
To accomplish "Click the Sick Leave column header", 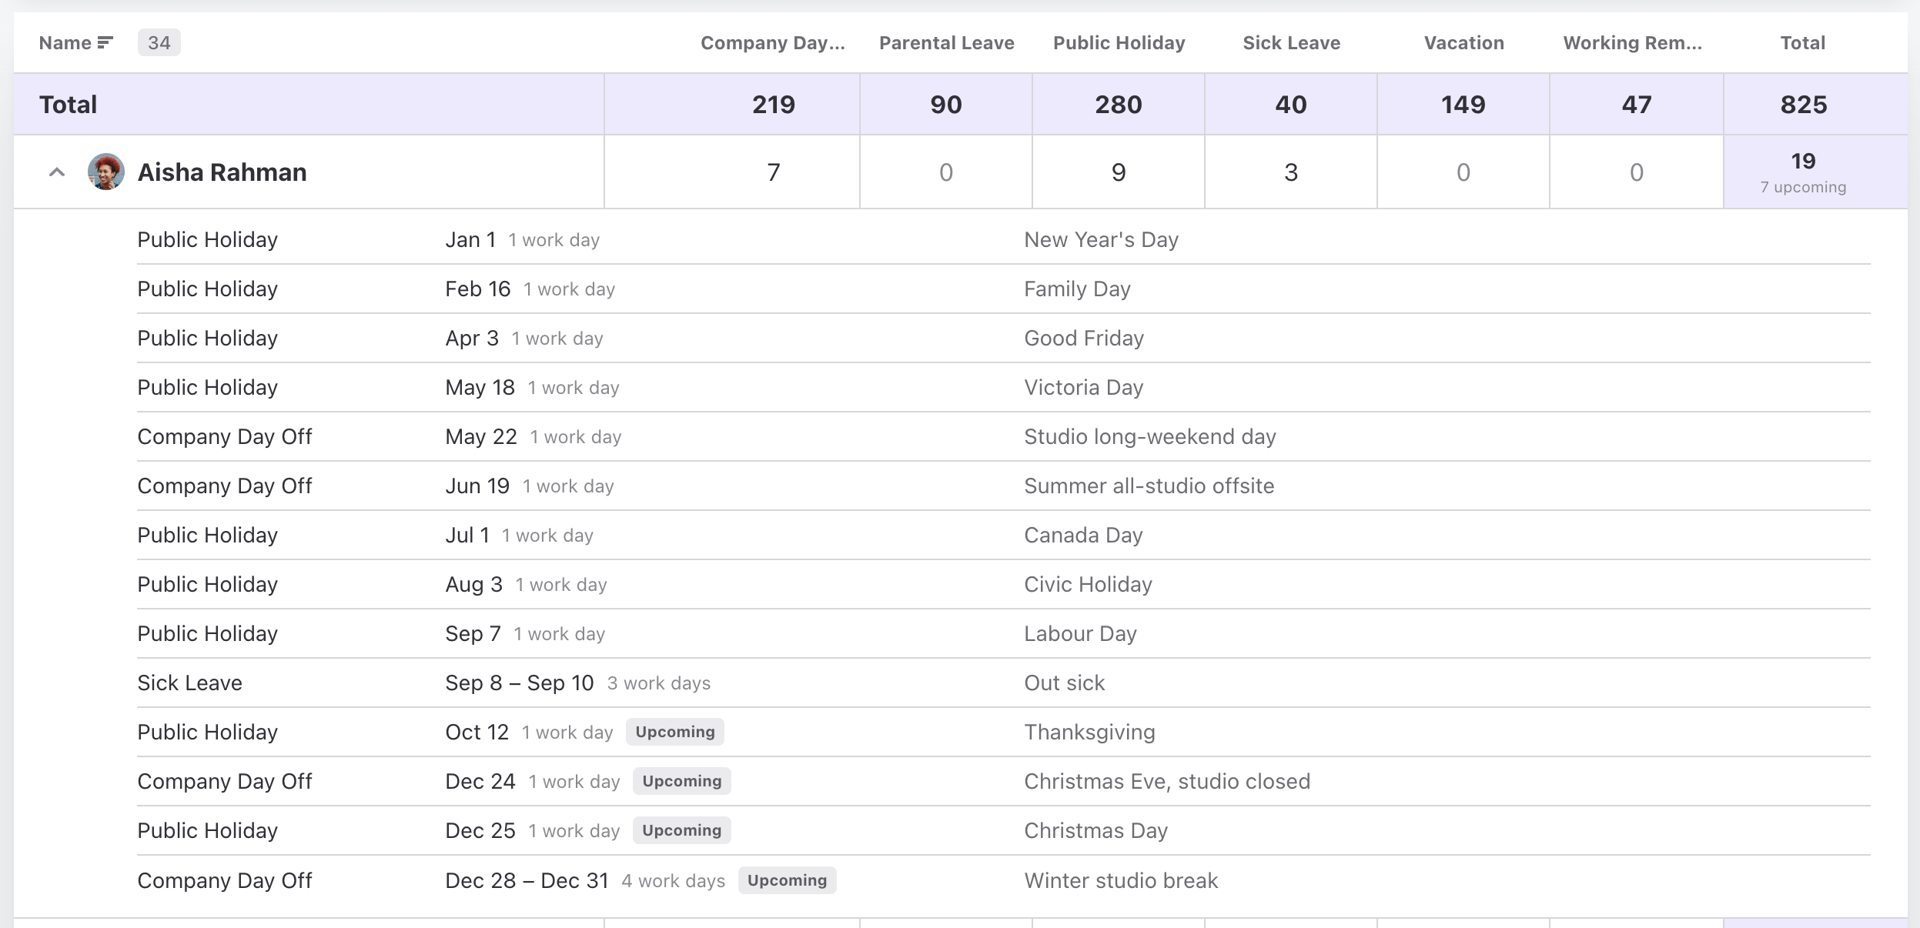I will [x=1292, y=42].
